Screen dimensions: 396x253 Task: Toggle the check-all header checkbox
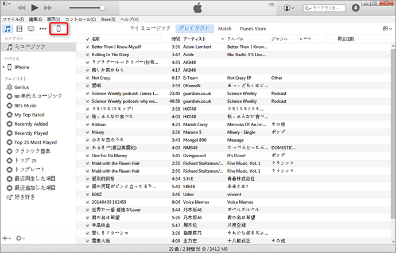tap(87, 39)
